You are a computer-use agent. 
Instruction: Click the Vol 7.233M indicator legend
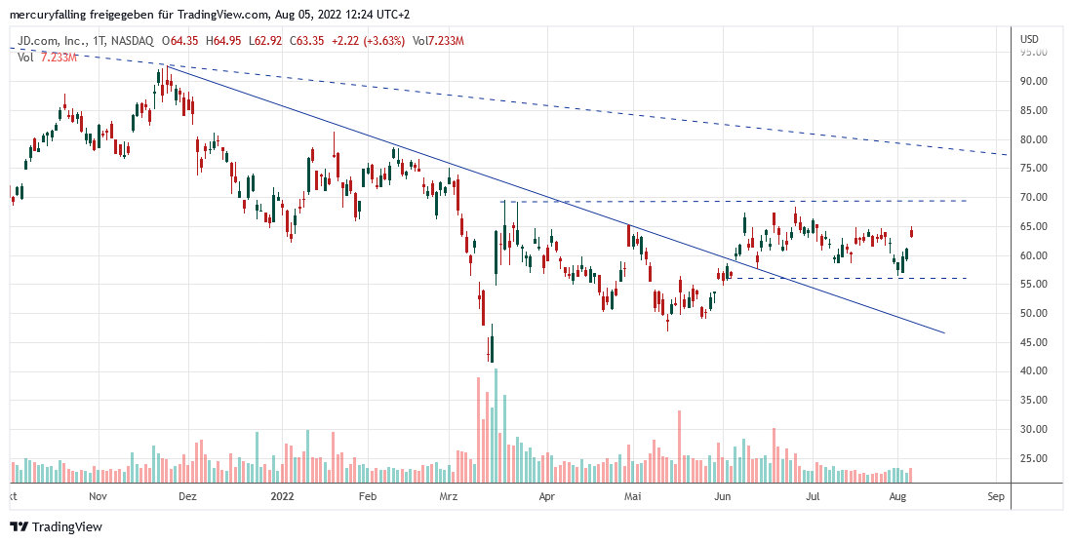[40, 58]
